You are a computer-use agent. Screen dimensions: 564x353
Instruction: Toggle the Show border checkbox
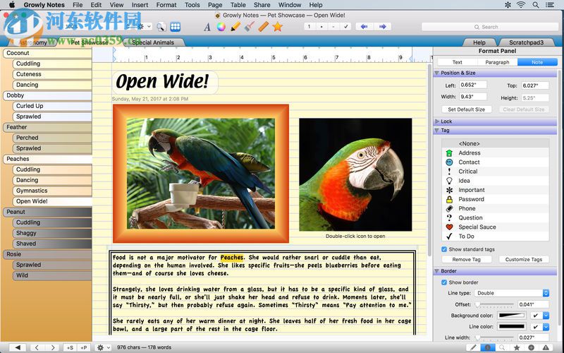[x=444, y=282]
